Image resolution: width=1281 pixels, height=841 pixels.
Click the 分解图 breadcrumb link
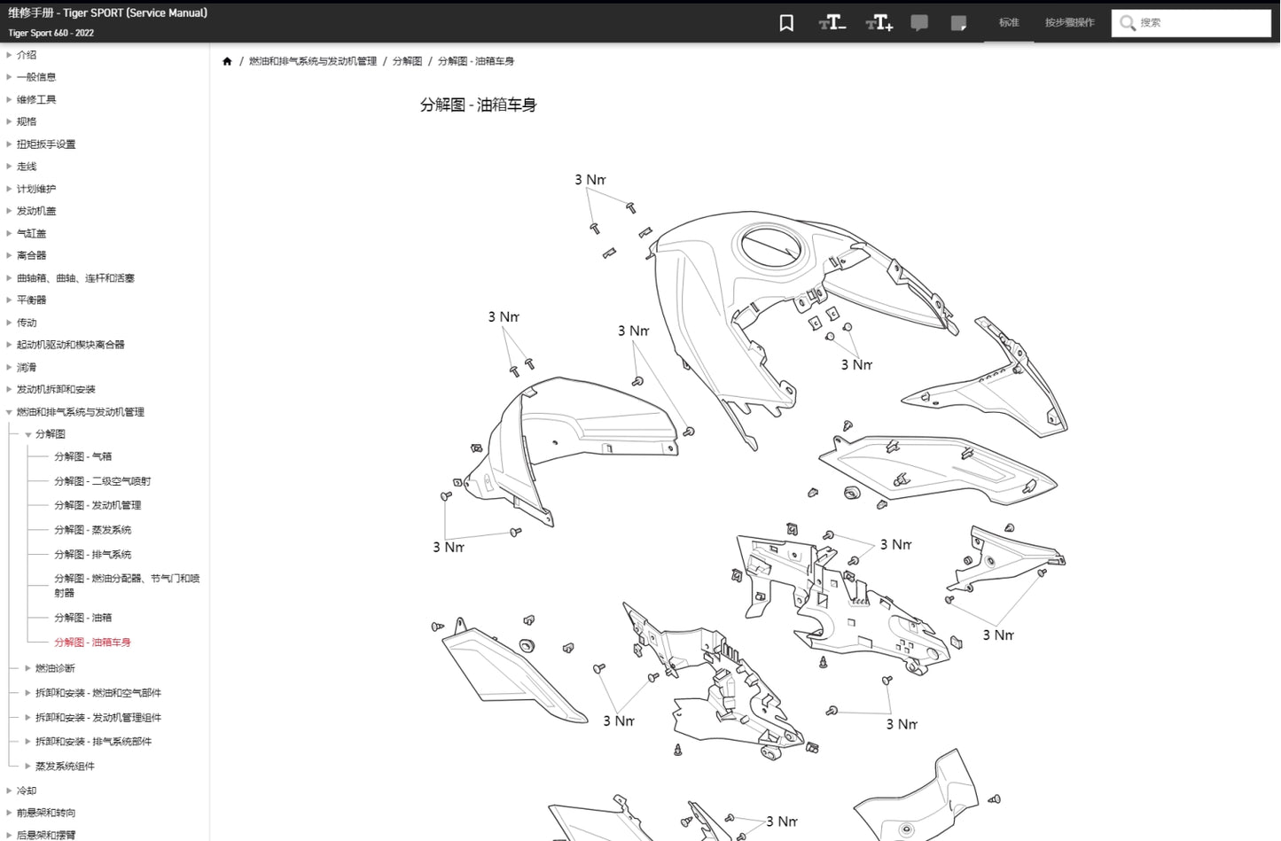click(x=406, y=60)
